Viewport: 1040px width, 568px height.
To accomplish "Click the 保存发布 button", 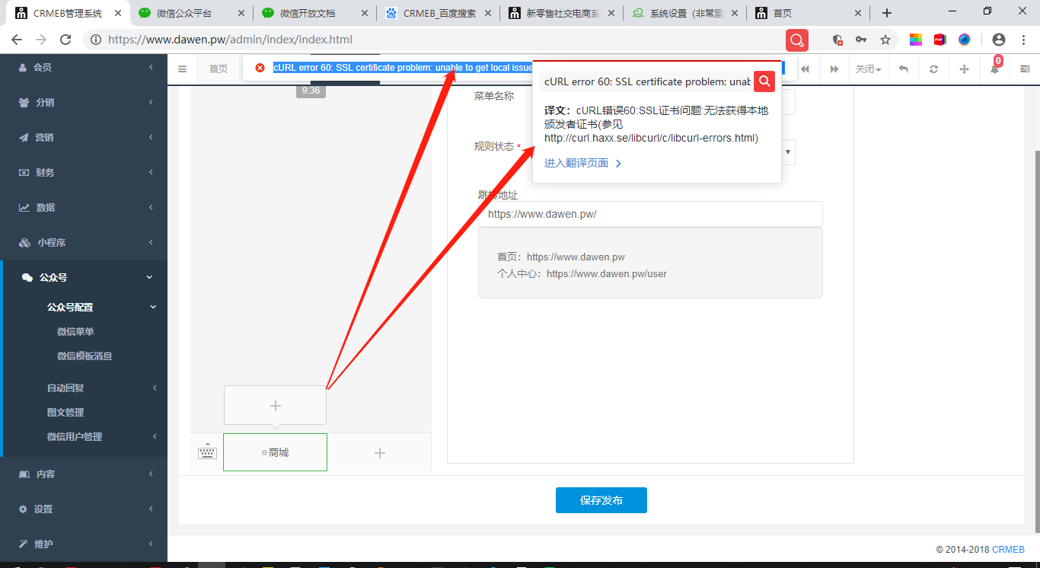I will pos(601,500).
